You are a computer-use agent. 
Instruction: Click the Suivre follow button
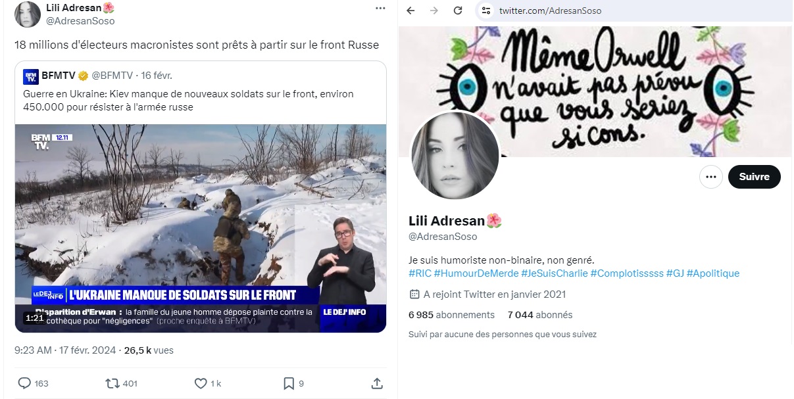click(x=754, y=177)
